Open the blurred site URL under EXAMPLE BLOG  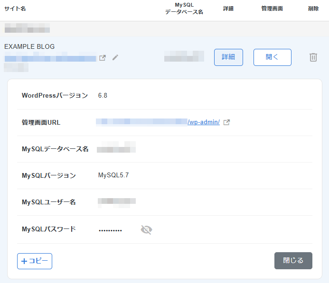(x=50, y=58)
